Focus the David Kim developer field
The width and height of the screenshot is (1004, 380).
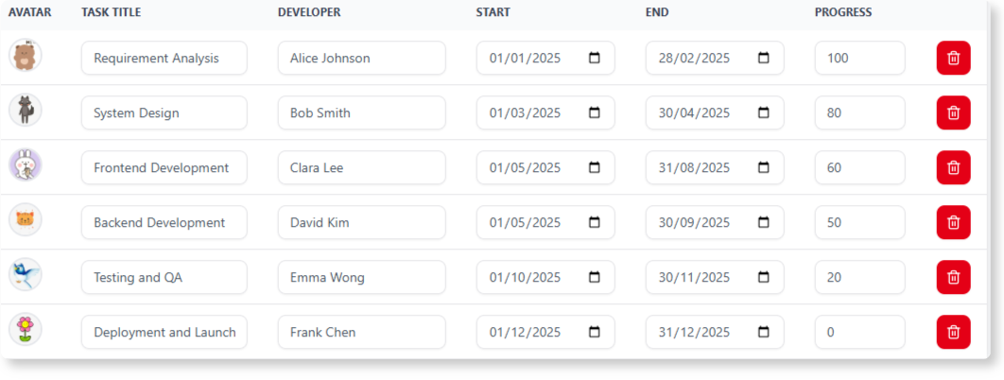361,222
